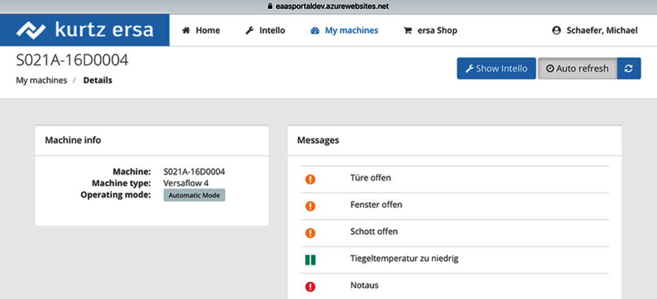Click the Automatic Mode badge

(195, 195)
